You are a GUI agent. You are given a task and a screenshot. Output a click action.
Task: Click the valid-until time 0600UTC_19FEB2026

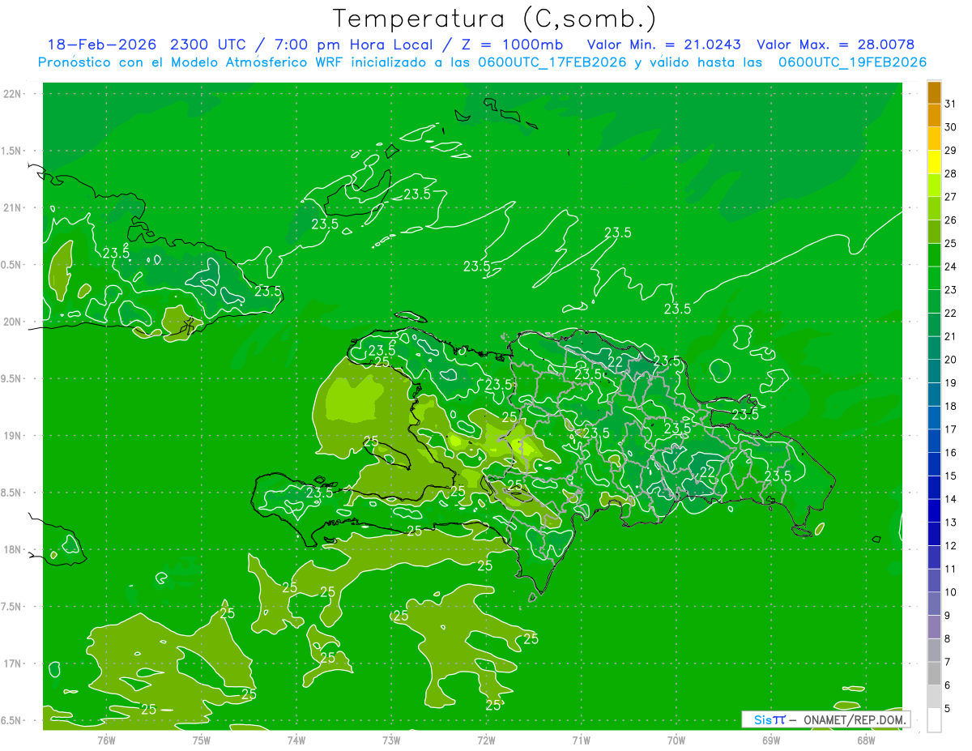[852, 62]
